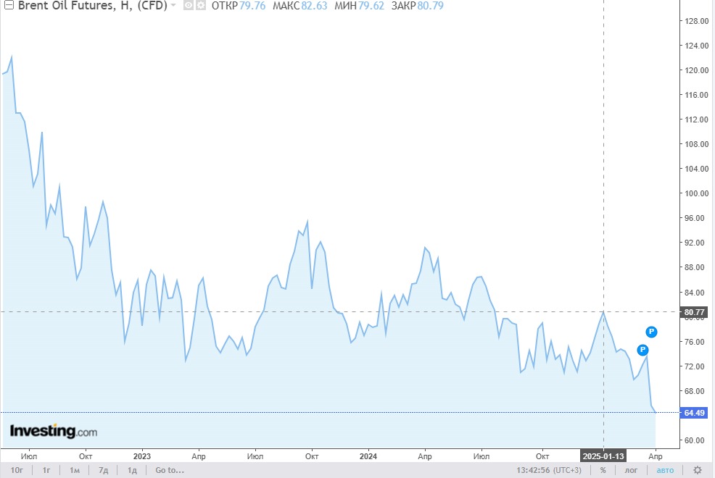
Task: Click the 80.77 crosshair price label
Action: [694, 312]
